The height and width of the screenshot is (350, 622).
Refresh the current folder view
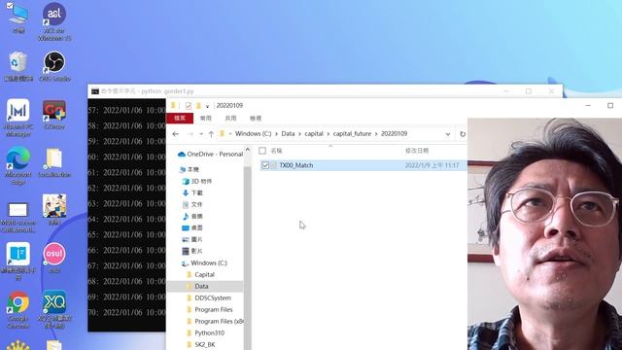tap(463, 134)
